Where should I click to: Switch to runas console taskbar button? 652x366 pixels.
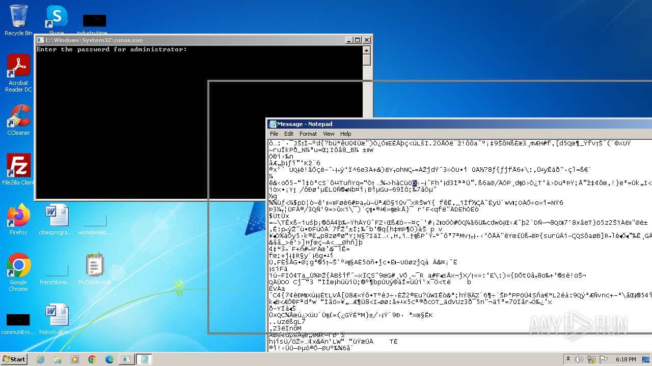tap(126, 359)
